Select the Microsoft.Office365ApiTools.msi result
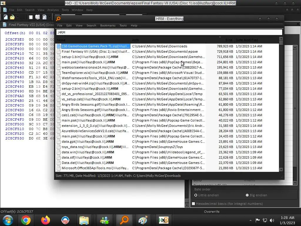Screen dimensions: 301x226 tap(167, 168)
